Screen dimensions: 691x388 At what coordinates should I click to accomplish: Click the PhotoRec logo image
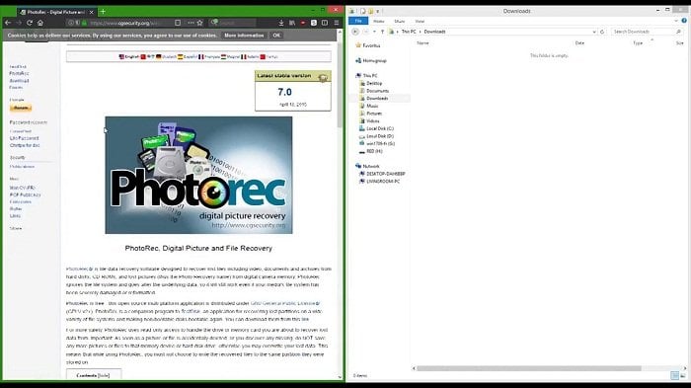(x=198, y=175)
